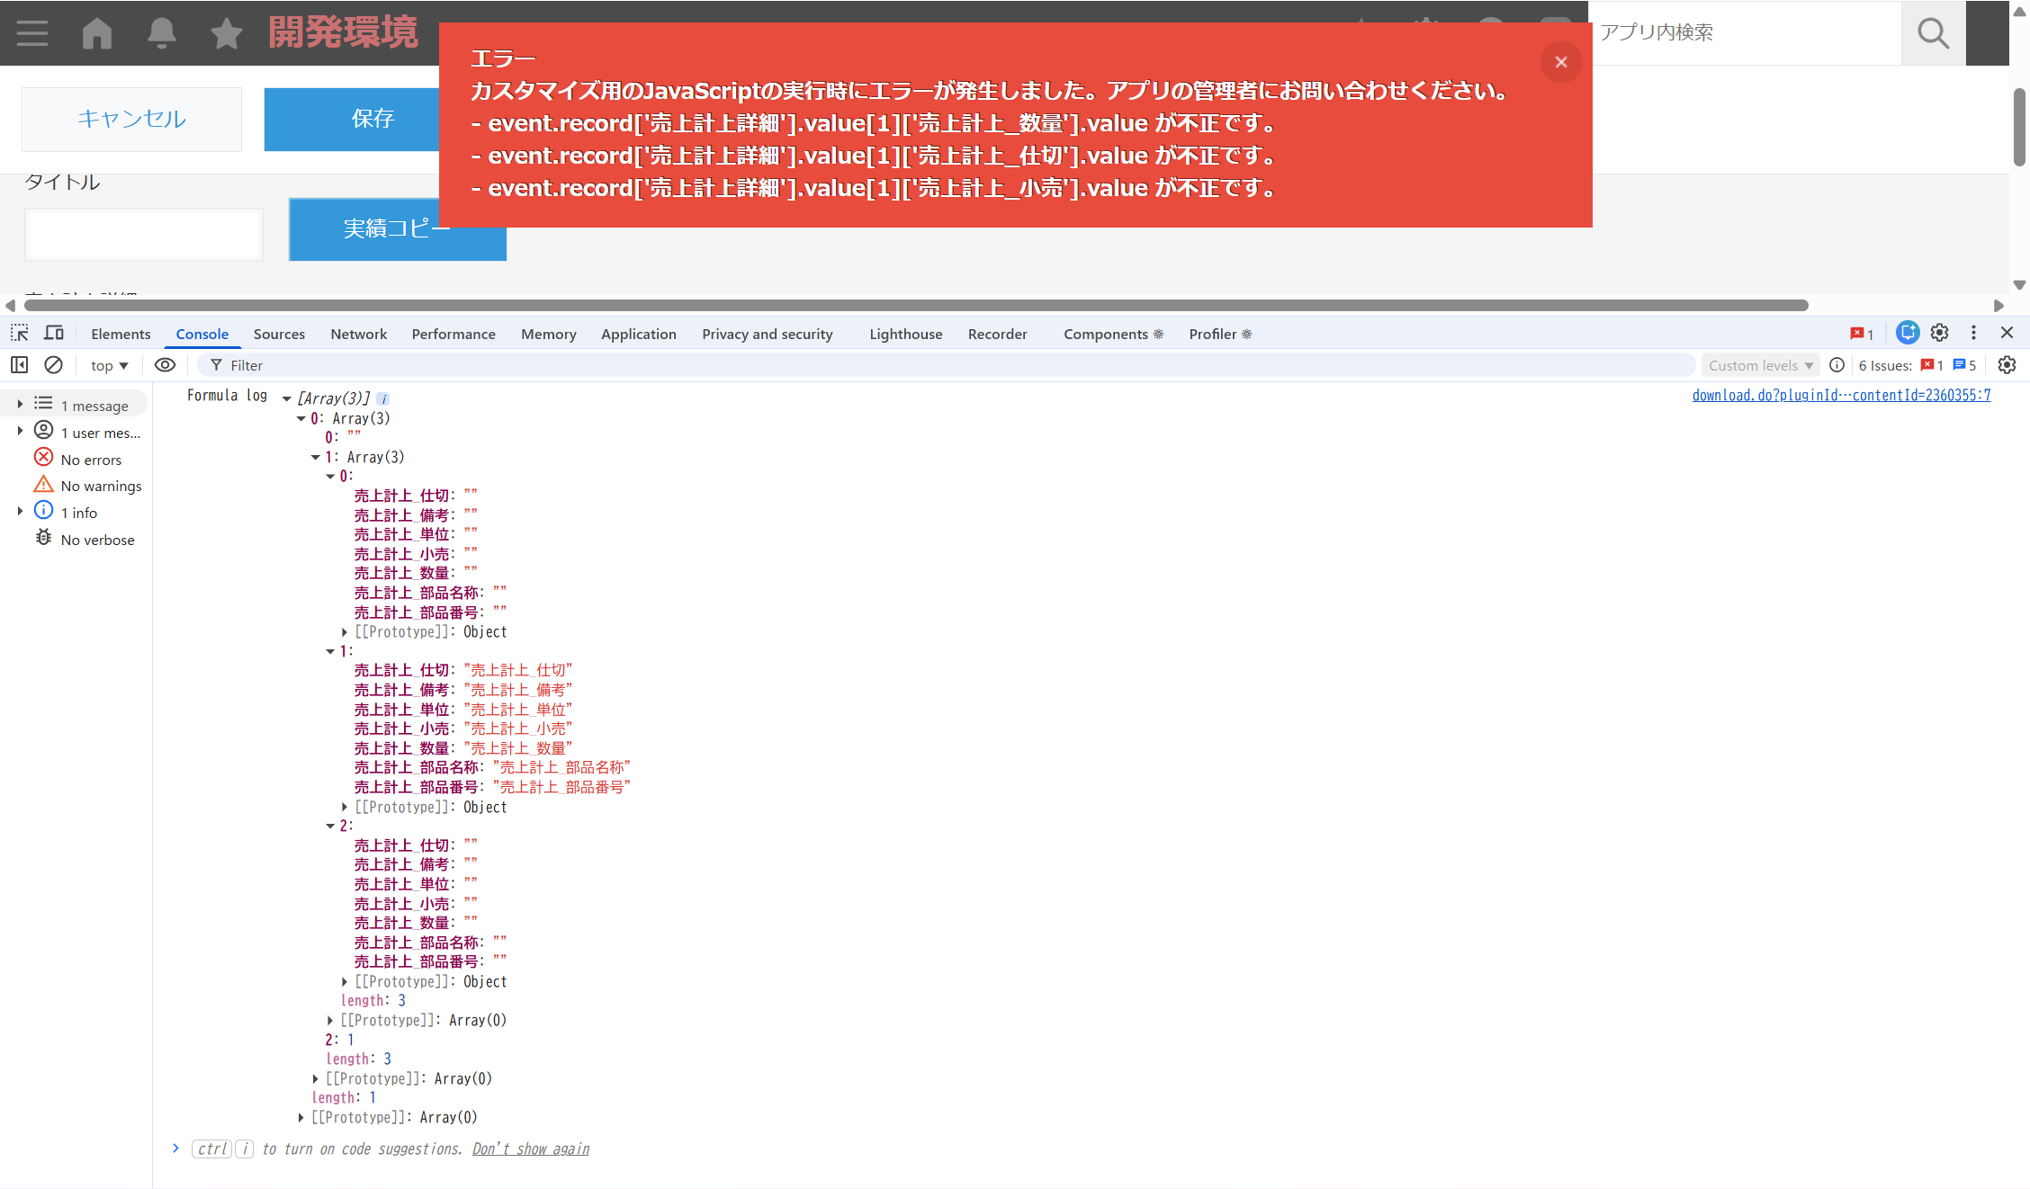Open DevTools settings gear icon
The image size is (2030, 1189).
click(x=1940, y=334)
